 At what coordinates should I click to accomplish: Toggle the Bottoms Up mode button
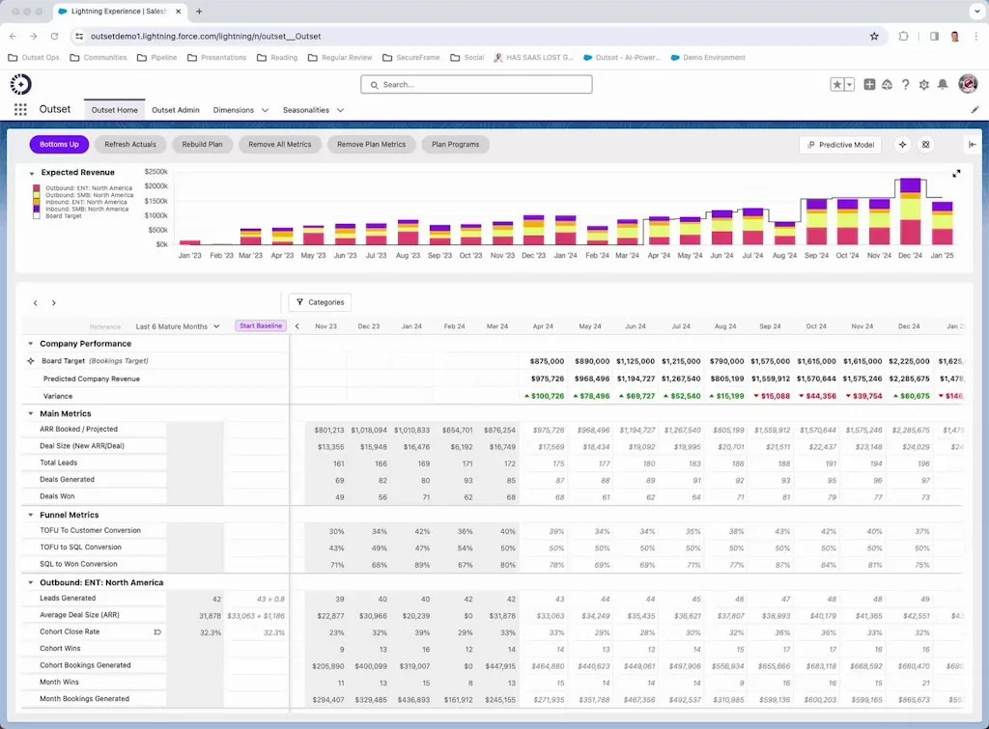pyautogui.click(x=58, y=144)
